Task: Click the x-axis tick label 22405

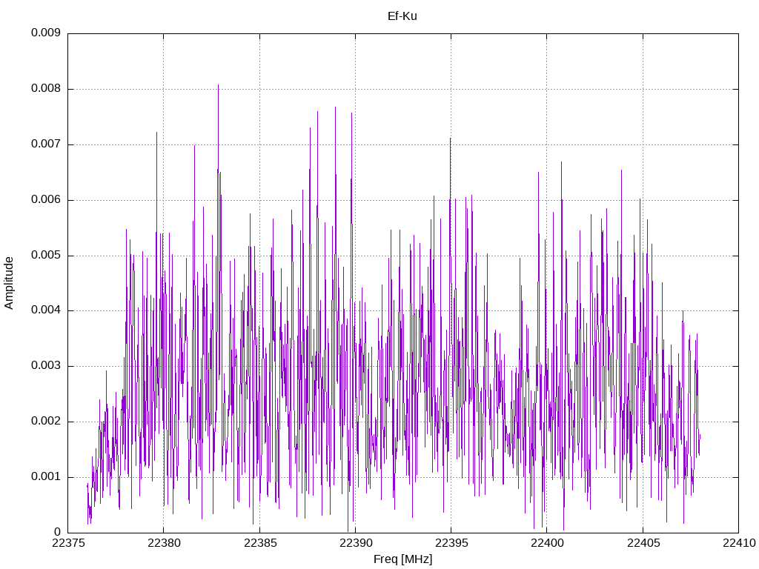Action: (x=643, y=543)
